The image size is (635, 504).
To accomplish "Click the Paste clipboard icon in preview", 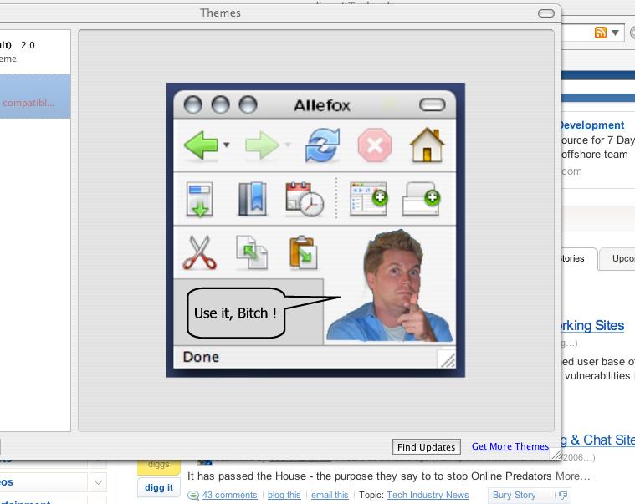I will (x=304, y=252).
